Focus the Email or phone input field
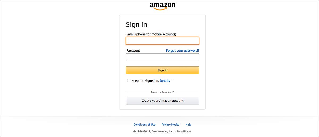This screenshot has height=137, width=319. coord(162,41)
